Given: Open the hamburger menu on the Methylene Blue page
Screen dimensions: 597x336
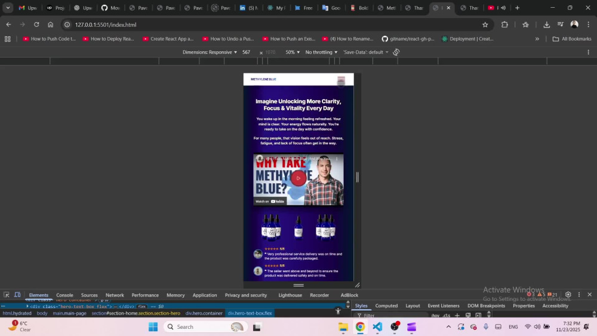Looking at the screenshot, I should click(341, 79).
